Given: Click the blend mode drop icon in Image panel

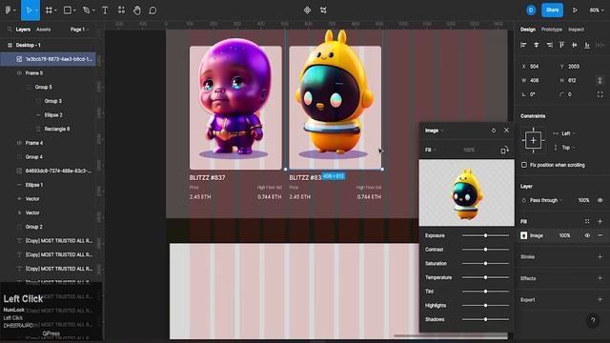Looking at the screenshot, I should 494,131.
